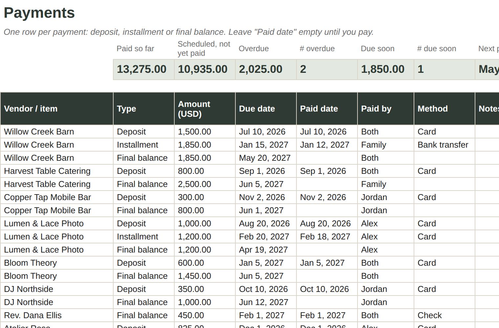Screen dimensions: 499x328
Task: Click the Overdue amount 2,025.00
Action: pos(266,69)
